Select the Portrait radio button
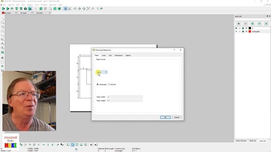 tap(109, 84)
